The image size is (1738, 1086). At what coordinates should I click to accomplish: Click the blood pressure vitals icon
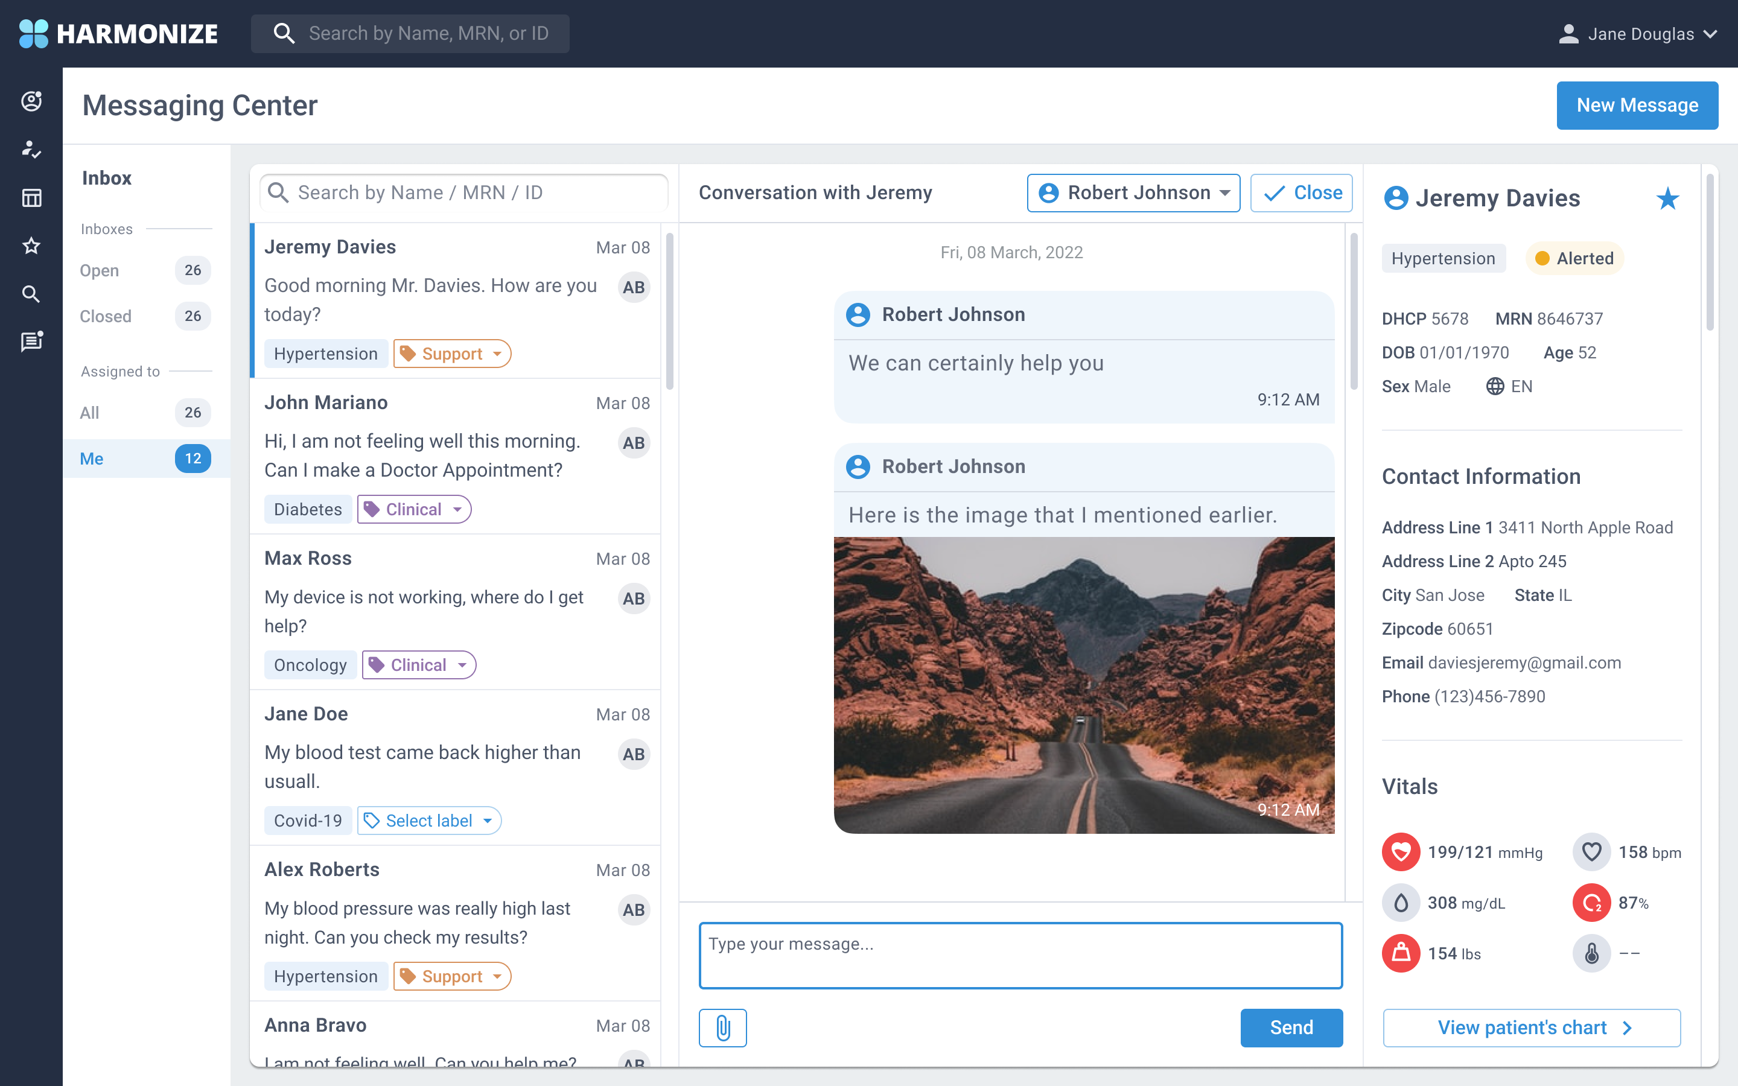tap(1401, 852)
